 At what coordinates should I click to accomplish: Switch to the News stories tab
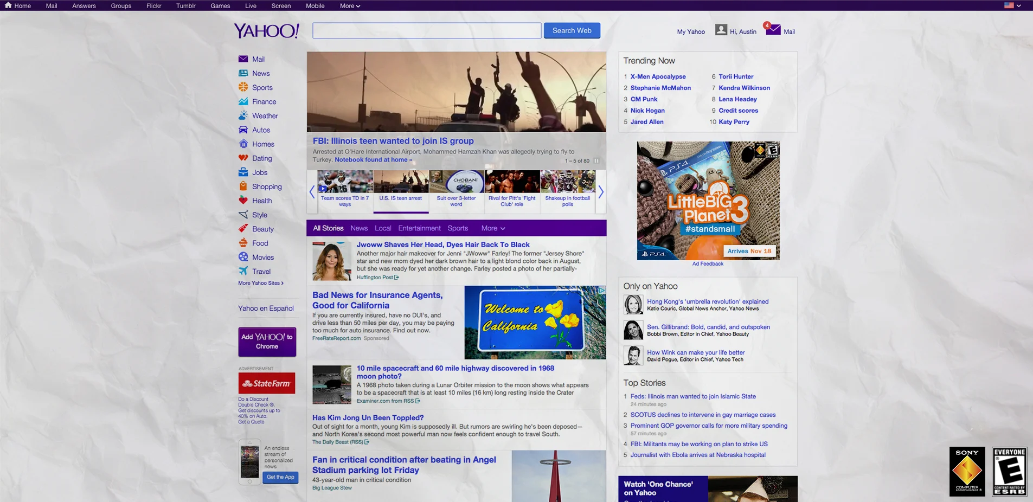tap(359, 228)
